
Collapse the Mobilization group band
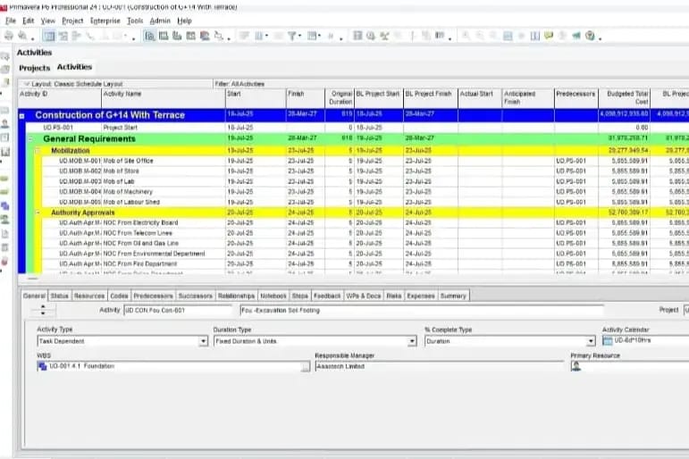click(x=38, y=151)
